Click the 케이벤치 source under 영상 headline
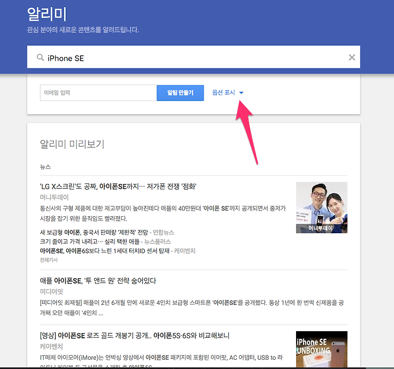Screen dimensions: 394x369 pos(51,347)
